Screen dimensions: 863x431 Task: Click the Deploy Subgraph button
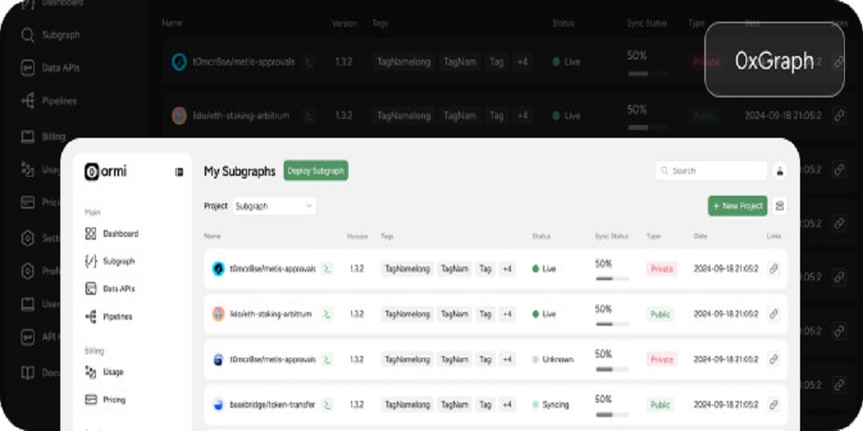click(316, 171)
